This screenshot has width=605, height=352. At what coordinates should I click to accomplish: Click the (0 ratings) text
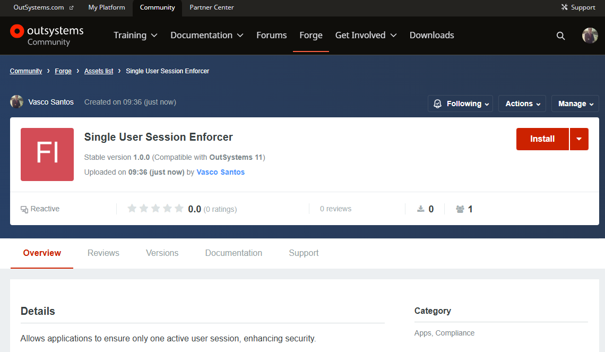coord(220,209)
